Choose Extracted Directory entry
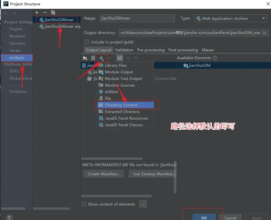Viewport: 271px width, 220px height. click(x=125, y=112)
